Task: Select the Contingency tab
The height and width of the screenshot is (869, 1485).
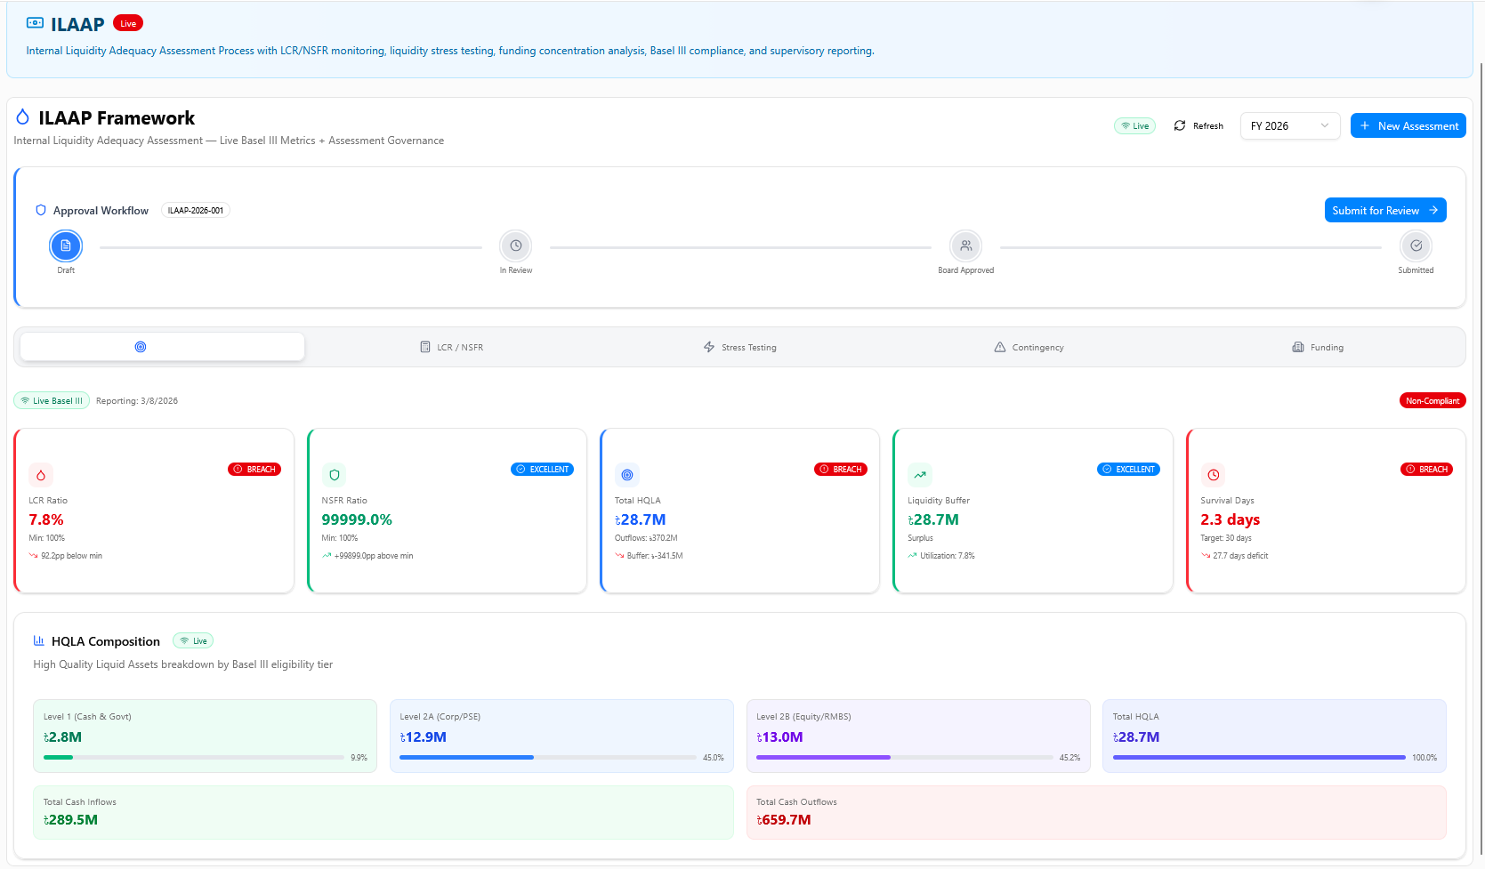Action: click(1029, 348)
